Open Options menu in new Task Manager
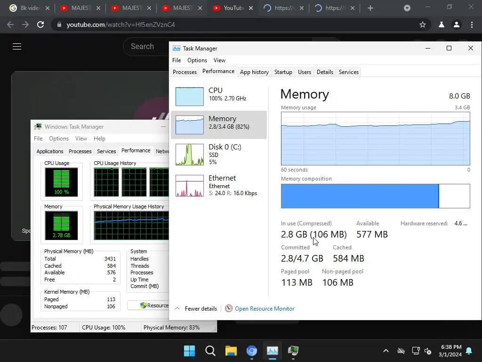Image resolution: width=482 pixels, height=362 pixels. click(x=197, y=60)
